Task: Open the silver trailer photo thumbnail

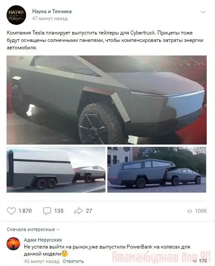Action: [x=56, y=169]
